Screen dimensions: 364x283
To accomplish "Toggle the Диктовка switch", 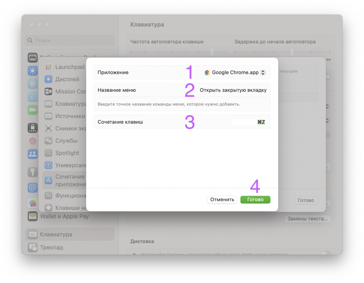I will tap(326, 253).
